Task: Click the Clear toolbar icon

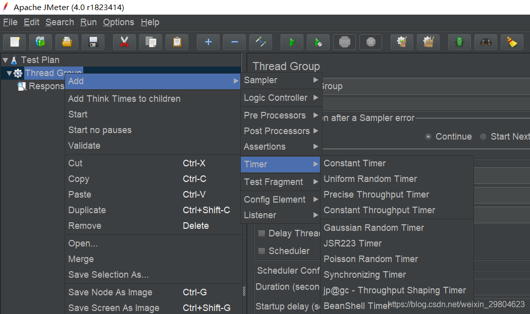Action: pyautogui.click(x=402, y=42)
